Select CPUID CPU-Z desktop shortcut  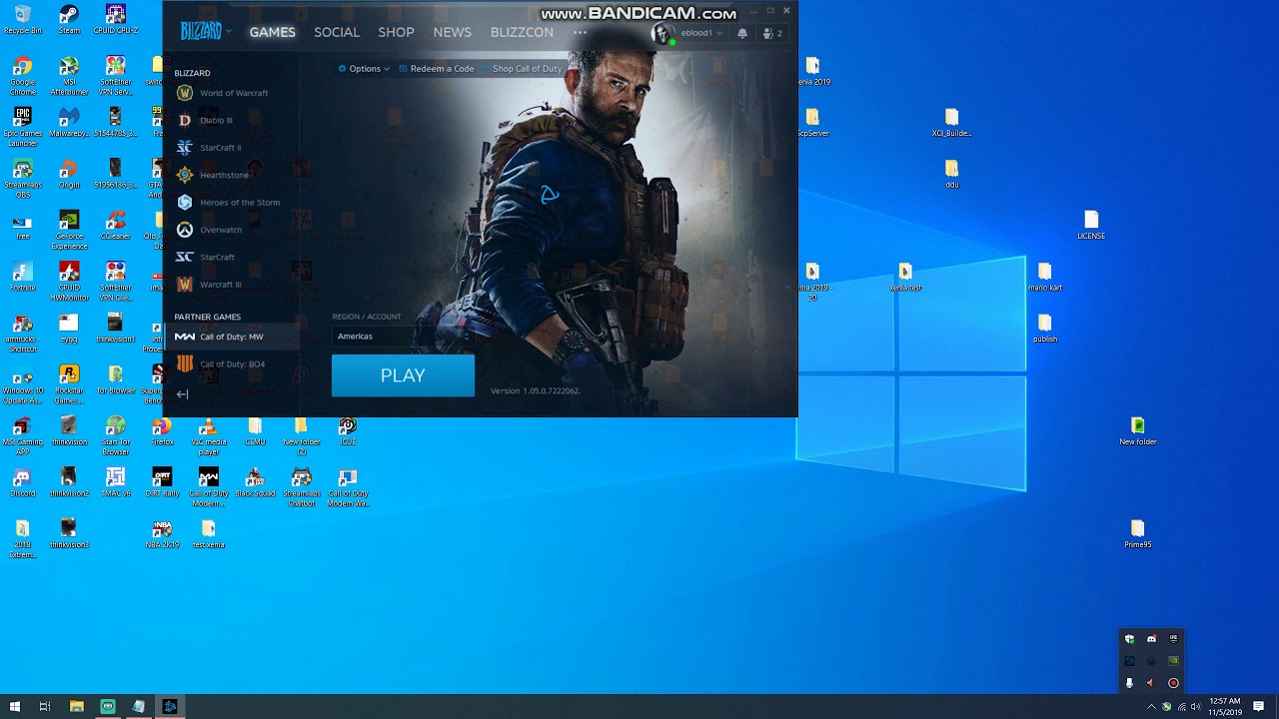116,19
